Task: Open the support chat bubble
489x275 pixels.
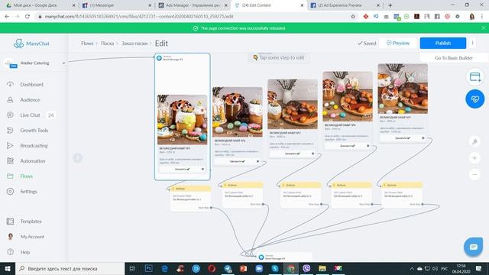Action: click(473, 247)
